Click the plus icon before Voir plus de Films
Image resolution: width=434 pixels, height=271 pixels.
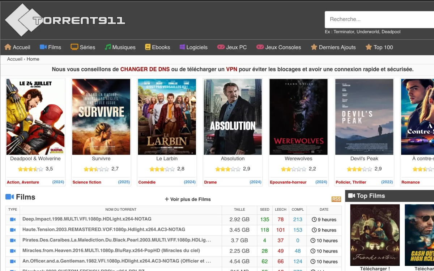point(167,199)
